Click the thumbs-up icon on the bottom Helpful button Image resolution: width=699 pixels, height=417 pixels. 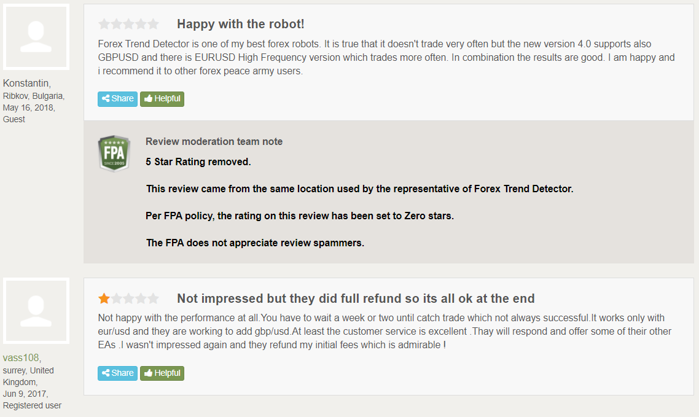pyautogui.click(x=149, y=373)
